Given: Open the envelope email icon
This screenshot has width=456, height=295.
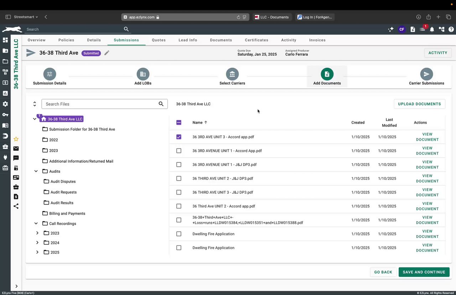Looking at the screenshot, I should [16, 149].
